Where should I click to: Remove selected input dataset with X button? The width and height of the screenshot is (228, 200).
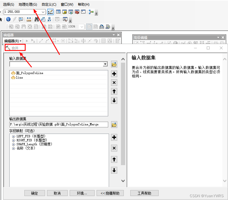[114, 83]
